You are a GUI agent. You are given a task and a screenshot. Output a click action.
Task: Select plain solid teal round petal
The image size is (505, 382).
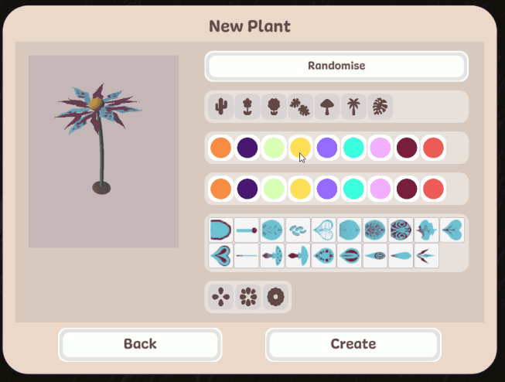tap(350, 230)
